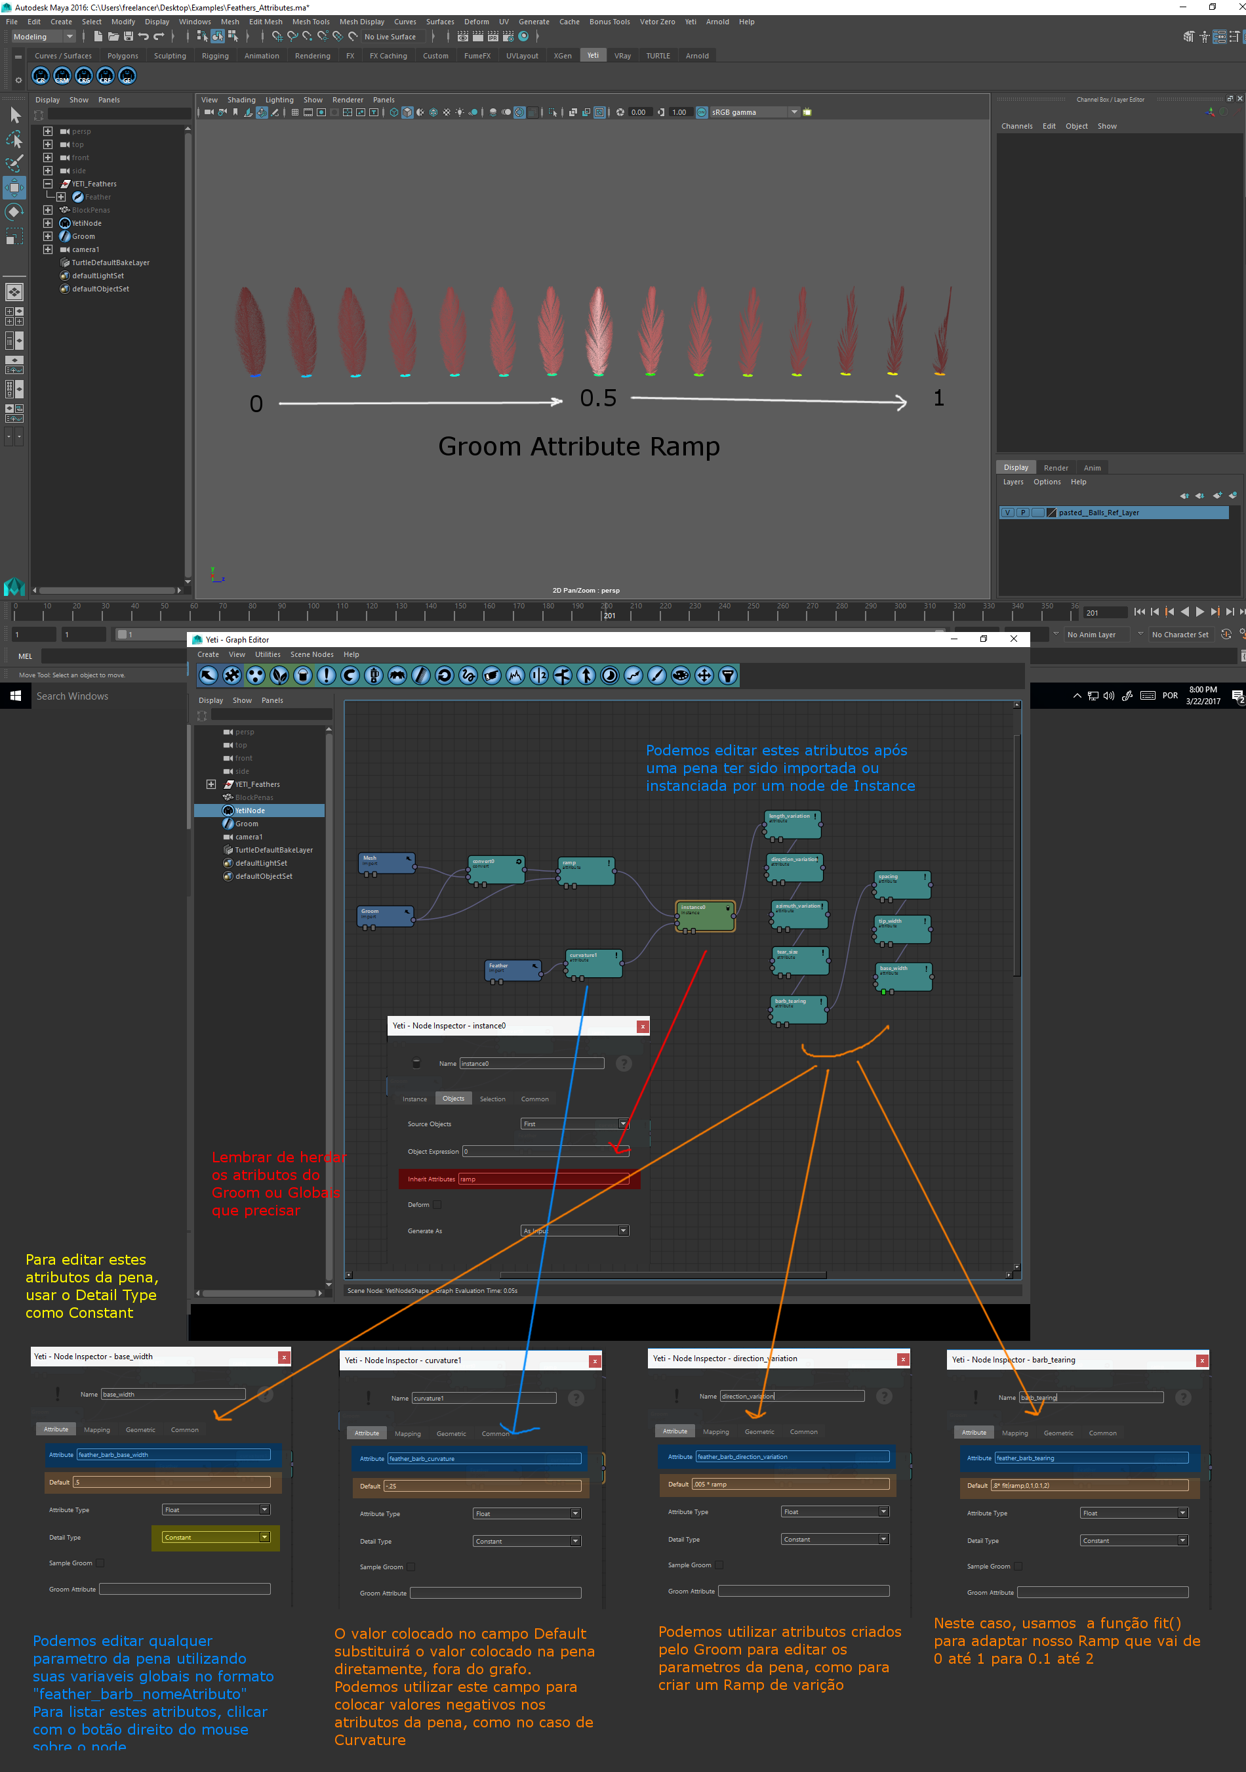Click the Inherit Attributes field containing ramp
This screenshot has height=1772, width=1246.
(544, 1179)
